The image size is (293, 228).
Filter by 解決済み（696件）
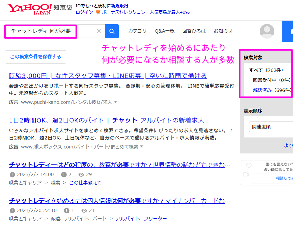tap(272, 90)
